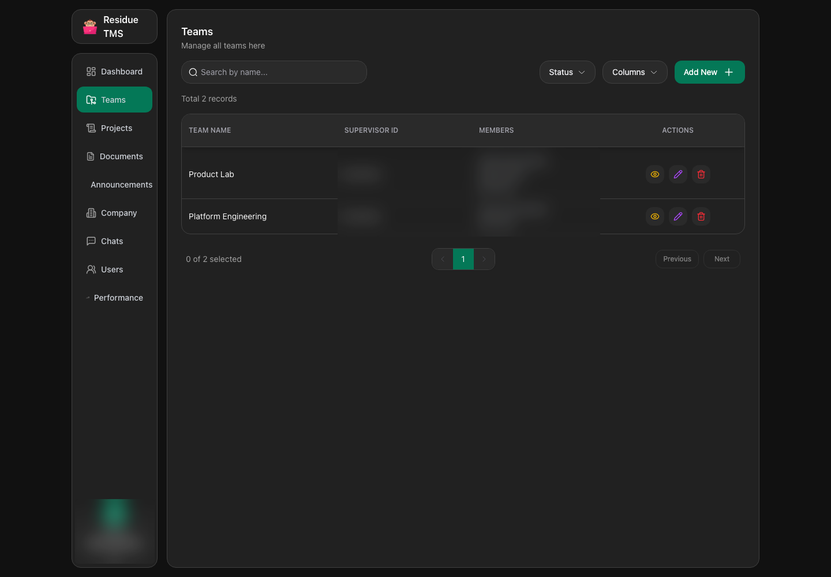The image size is (831, 577).
Task: Click the Next button
Action: click(722, 259)
